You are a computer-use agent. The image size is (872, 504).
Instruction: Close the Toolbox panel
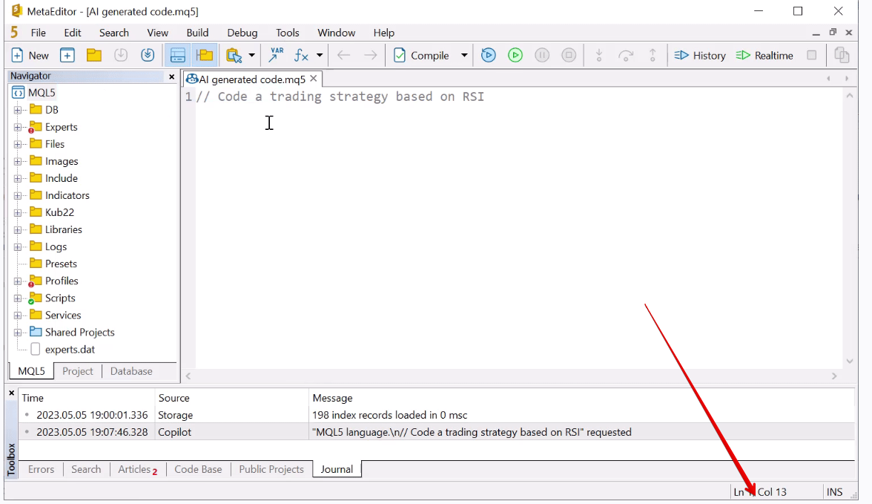(x=11, y=393)
